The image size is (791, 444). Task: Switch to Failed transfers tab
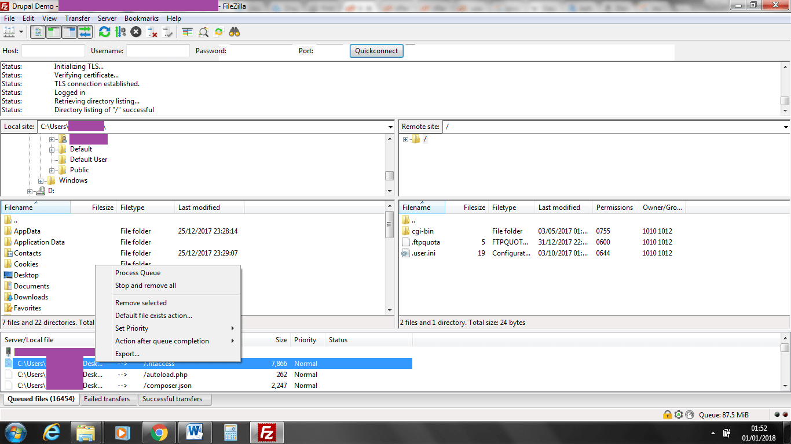tap(107, 399)
